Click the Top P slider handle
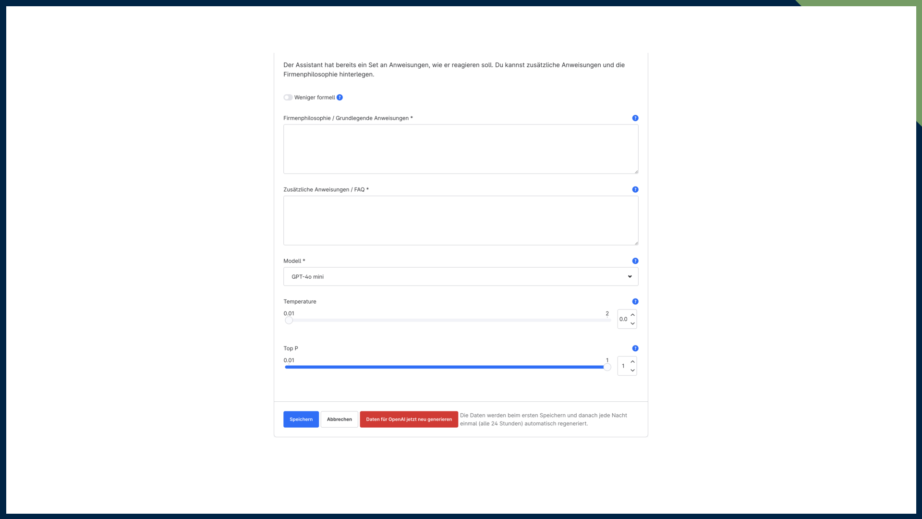 (607, 367)
